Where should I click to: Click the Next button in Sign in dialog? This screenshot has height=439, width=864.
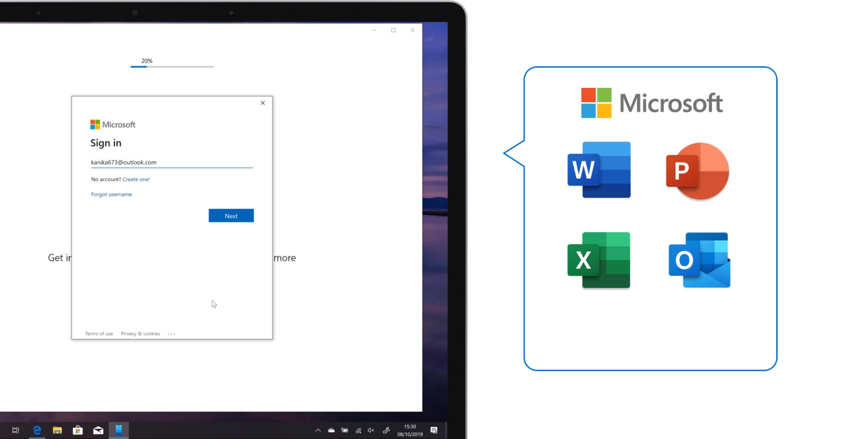[x=231, y=216]
